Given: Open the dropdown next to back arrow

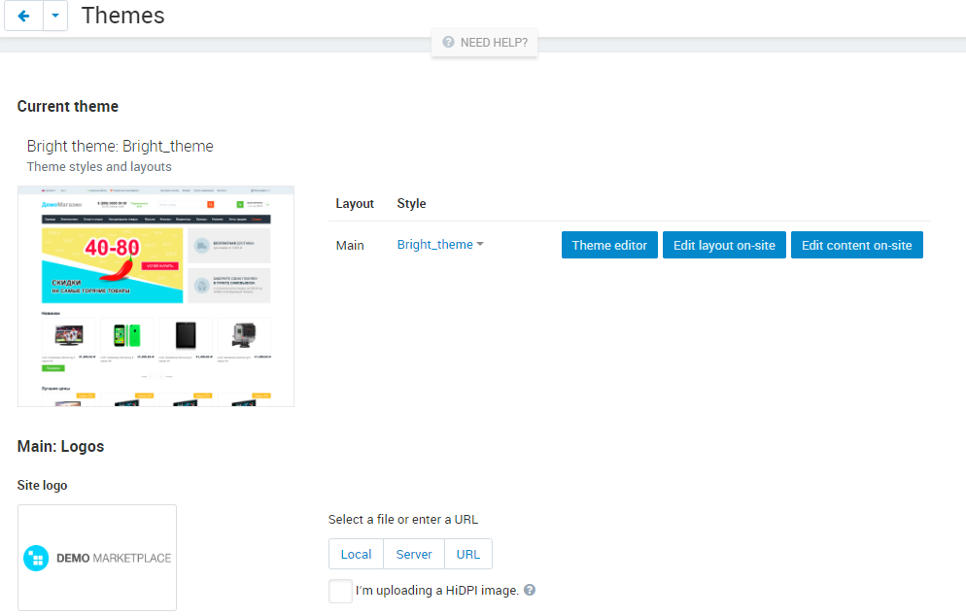Looking at the screenshot, I should point(55,16).
